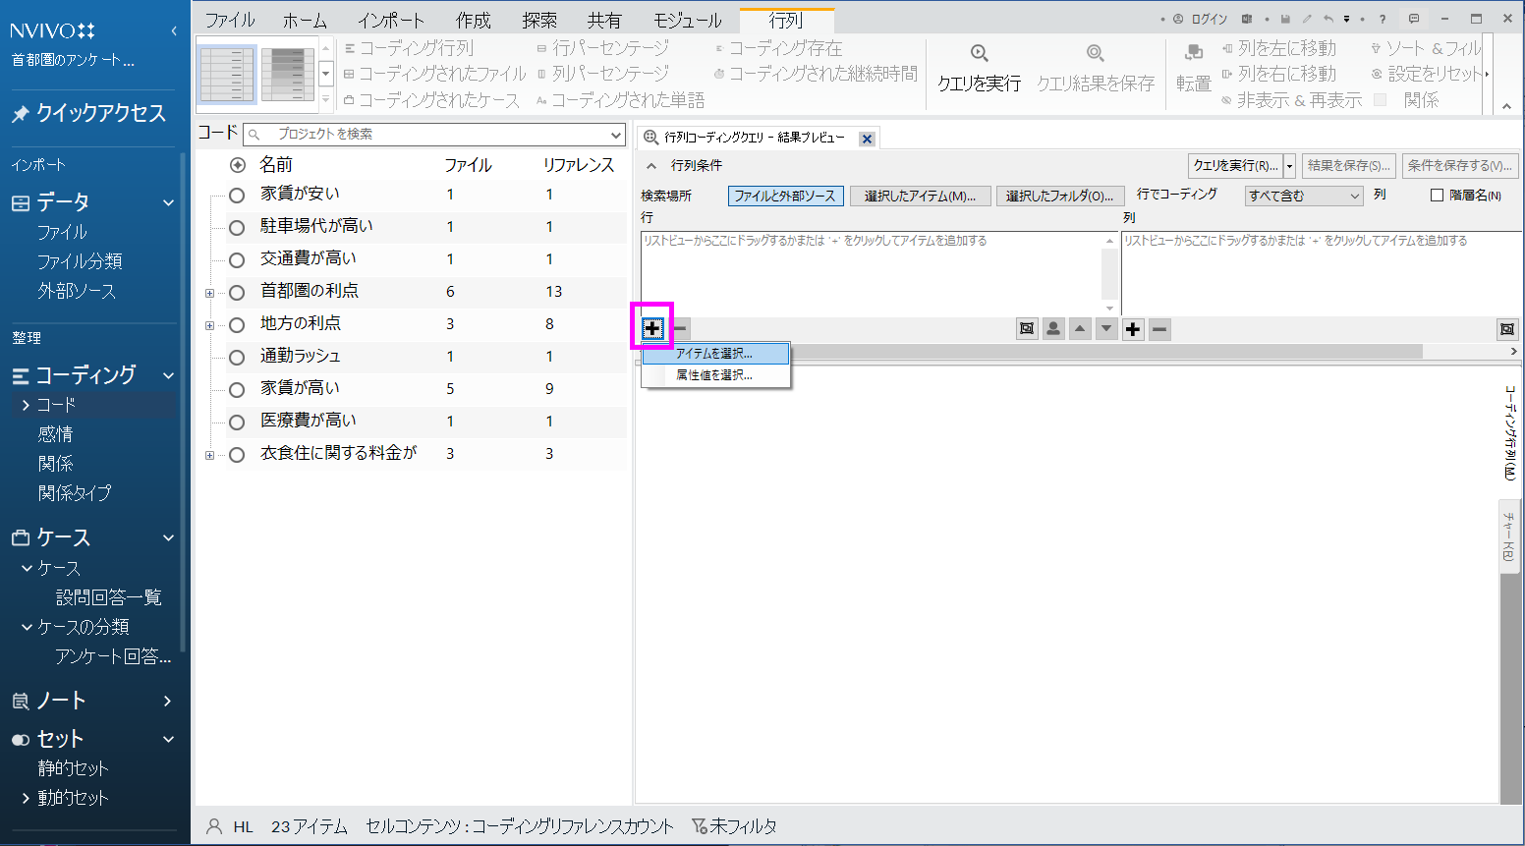Click the クエリを実行 ribbon icon
This screenshot has width=1525, height=846.
979,55
